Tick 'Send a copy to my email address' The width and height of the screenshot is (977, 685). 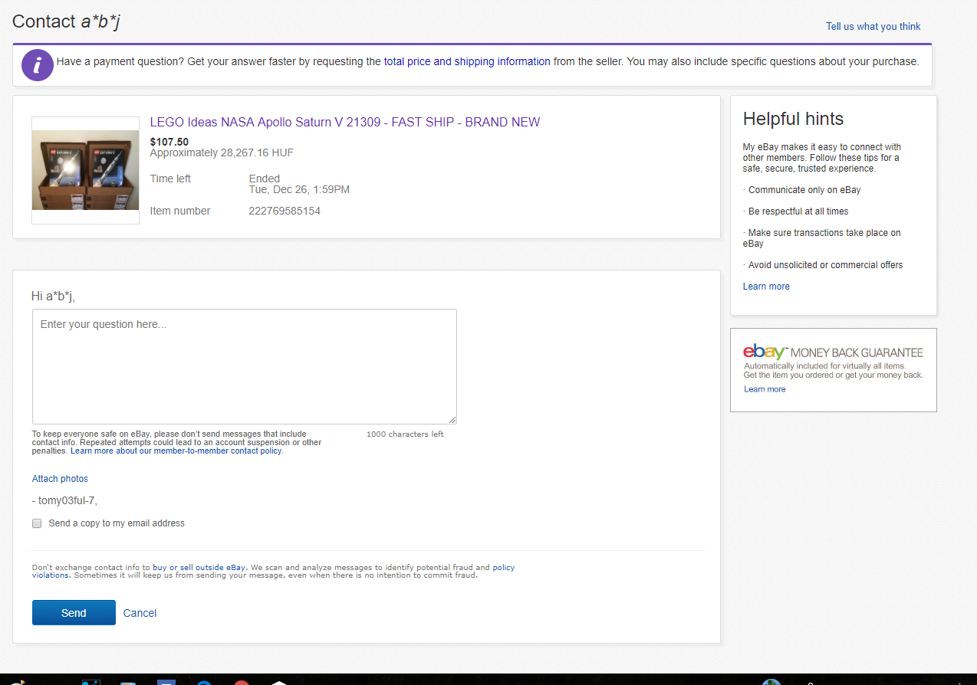[37, 523]
